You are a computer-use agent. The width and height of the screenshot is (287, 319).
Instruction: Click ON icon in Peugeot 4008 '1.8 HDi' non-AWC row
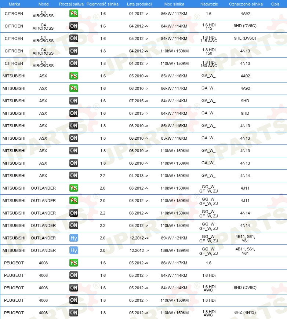click(73, 300)
